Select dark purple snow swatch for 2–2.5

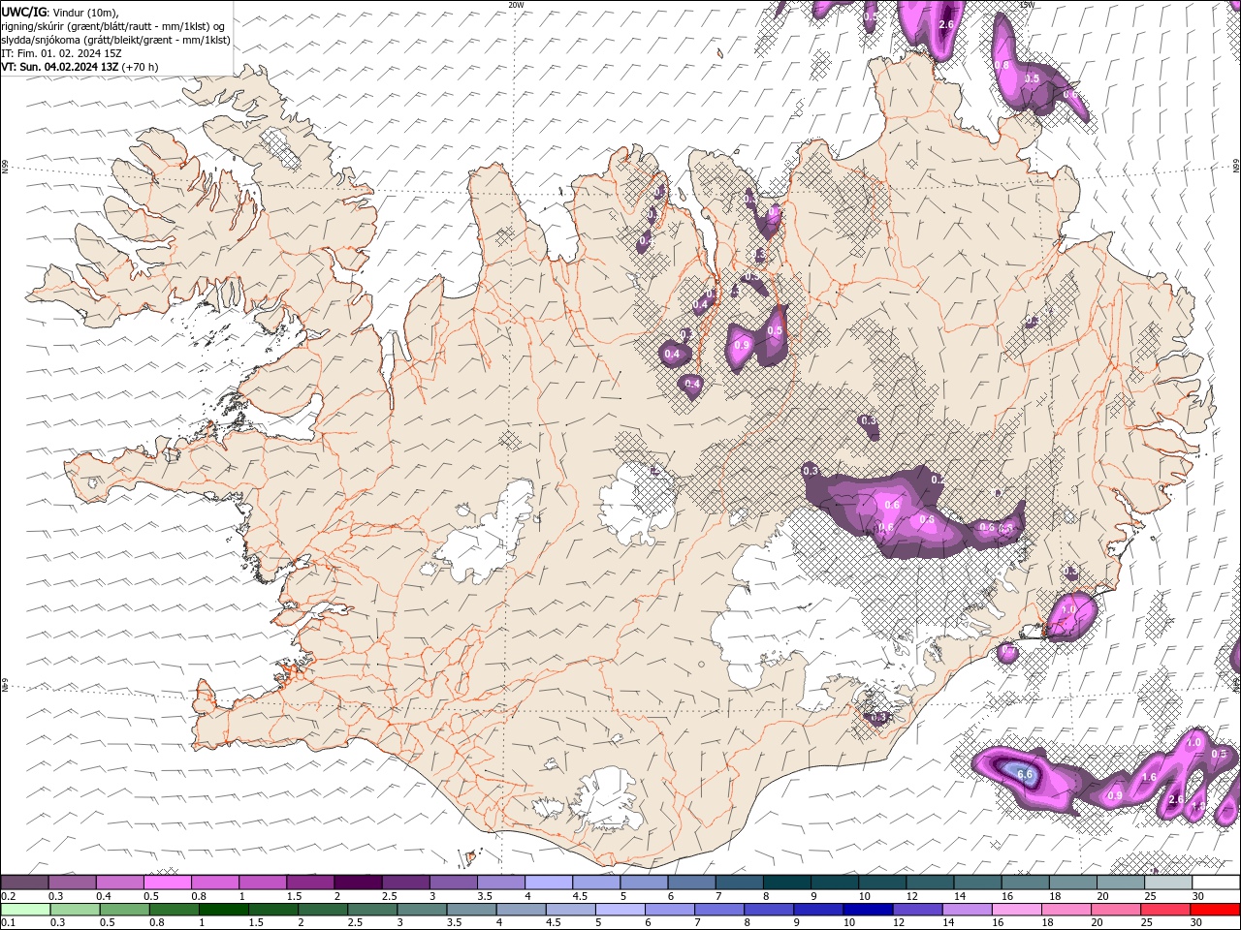[358, 882]
